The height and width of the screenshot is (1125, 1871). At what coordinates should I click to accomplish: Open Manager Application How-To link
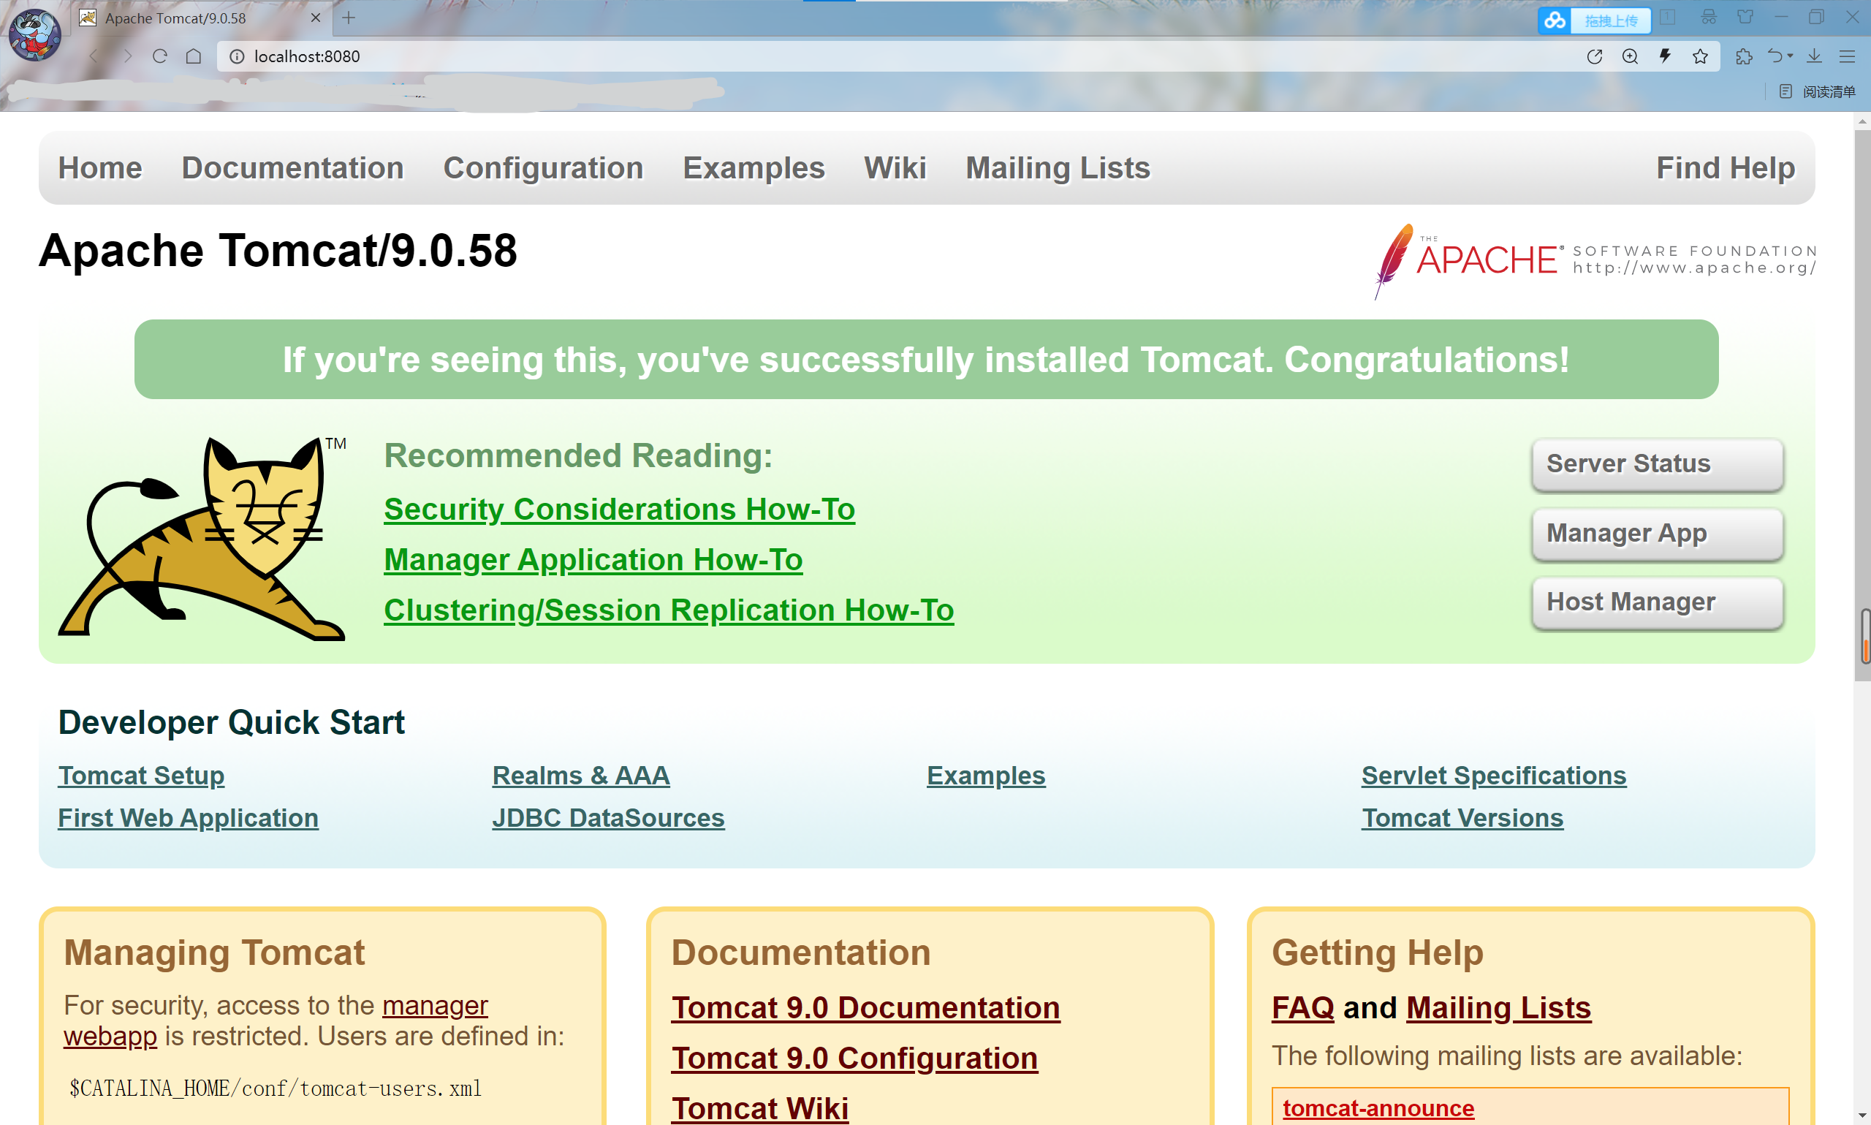click(x=593, y=560)
